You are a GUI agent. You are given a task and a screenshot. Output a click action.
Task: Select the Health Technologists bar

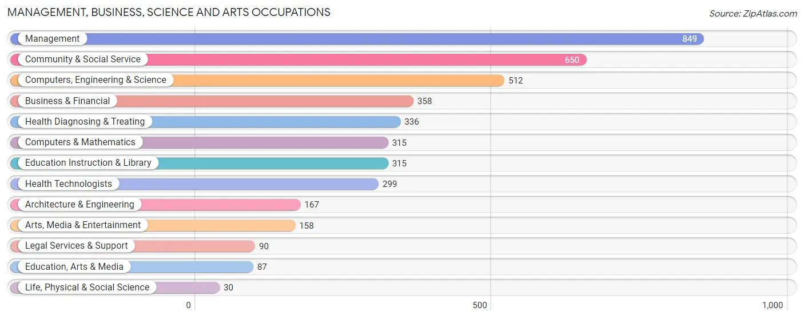pos(194,184)
